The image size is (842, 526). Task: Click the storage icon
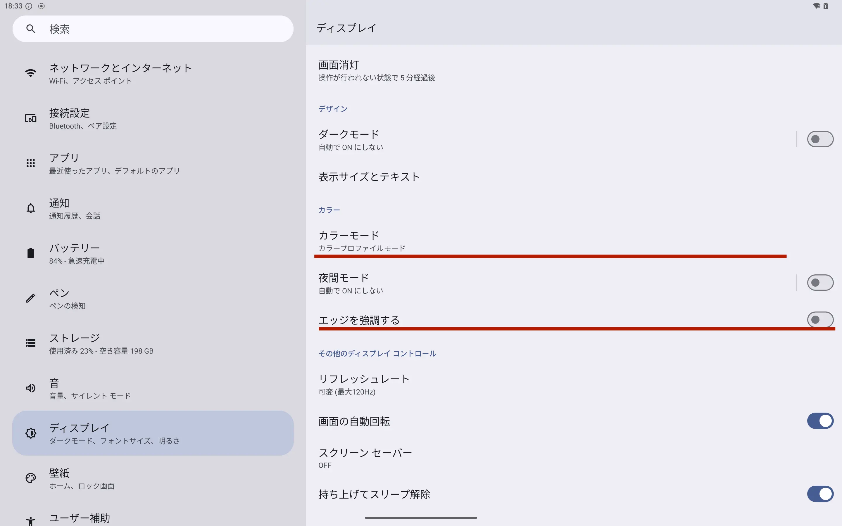31,343
